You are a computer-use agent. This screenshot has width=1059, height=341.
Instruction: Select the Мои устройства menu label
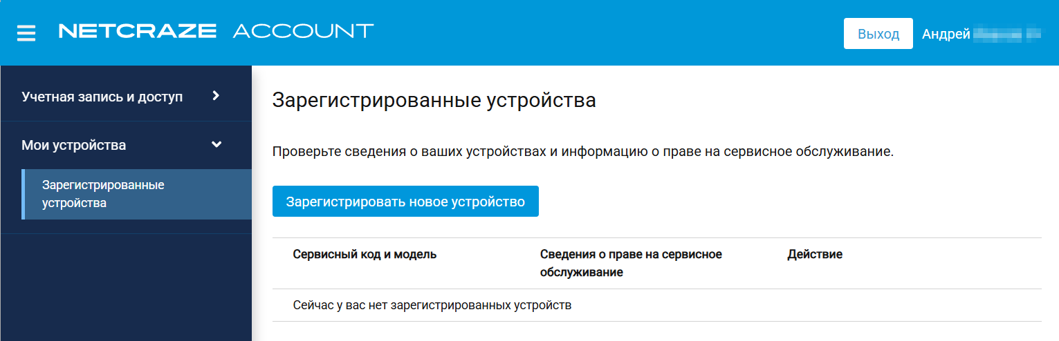click(x=74, y=145)
